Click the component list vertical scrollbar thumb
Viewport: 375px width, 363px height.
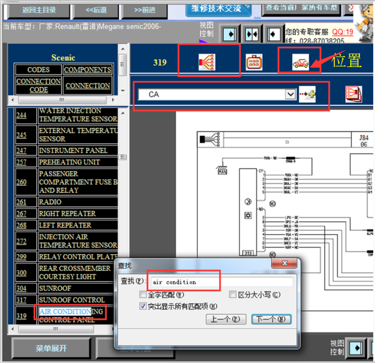pos(123,157)
